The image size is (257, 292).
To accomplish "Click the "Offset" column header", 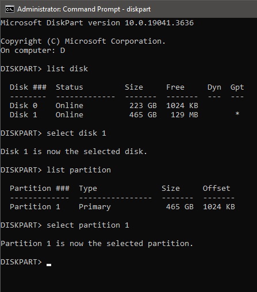I will pos(216,189).
